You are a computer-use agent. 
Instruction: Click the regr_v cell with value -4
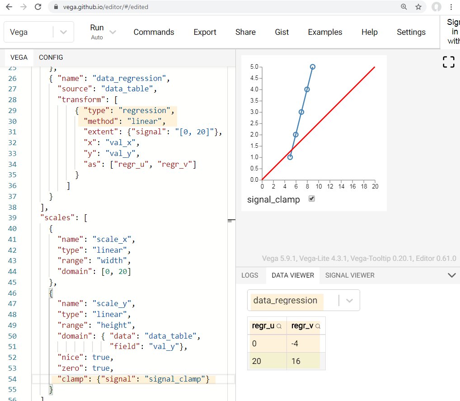click(x=306, y=344)
